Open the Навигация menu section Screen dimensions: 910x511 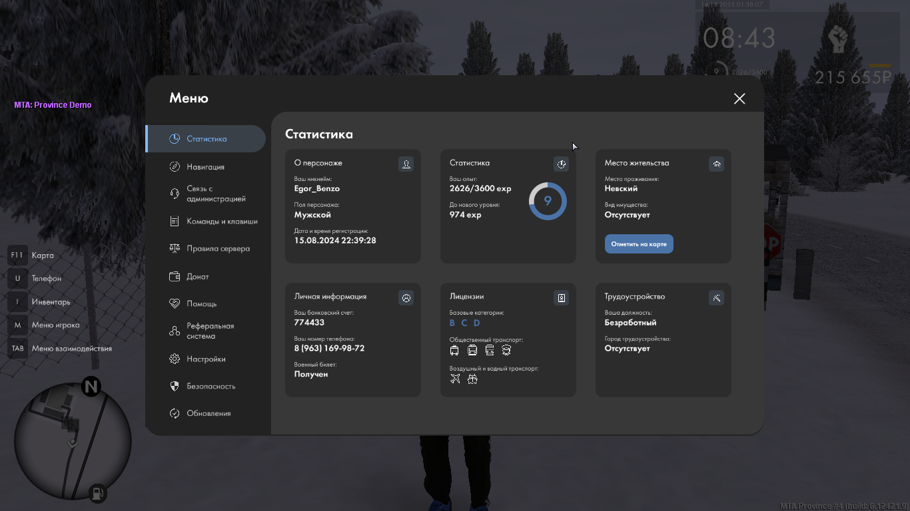coord(205,167)
